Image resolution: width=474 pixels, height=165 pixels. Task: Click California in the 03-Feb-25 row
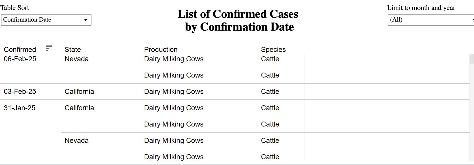79,92
